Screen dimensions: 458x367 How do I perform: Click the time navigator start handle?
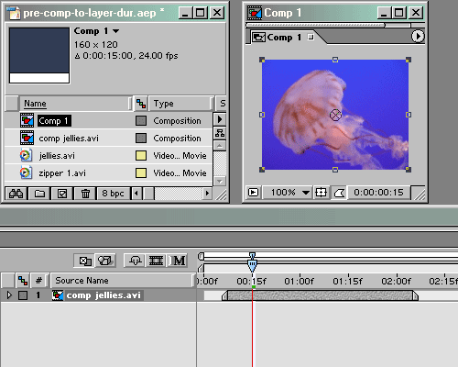201,256
